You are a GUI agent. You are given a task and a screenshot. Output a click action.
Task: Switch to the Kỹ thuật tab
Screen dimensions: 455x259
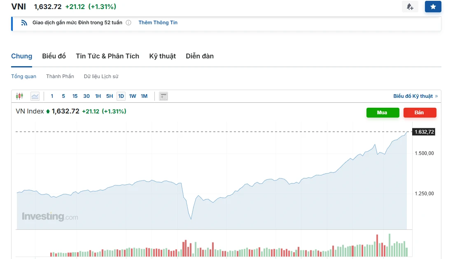[x=162, y=56]
